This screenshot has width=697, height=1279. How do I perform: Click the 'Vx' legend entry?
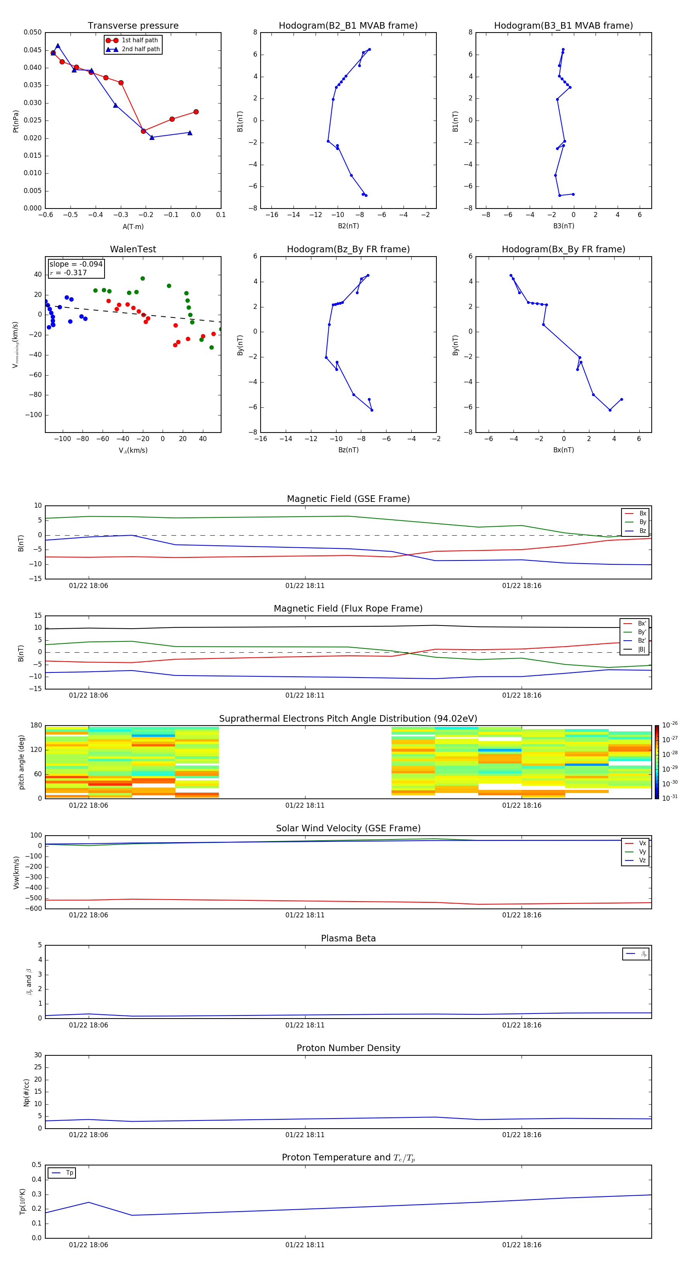[x=635, y=843]
